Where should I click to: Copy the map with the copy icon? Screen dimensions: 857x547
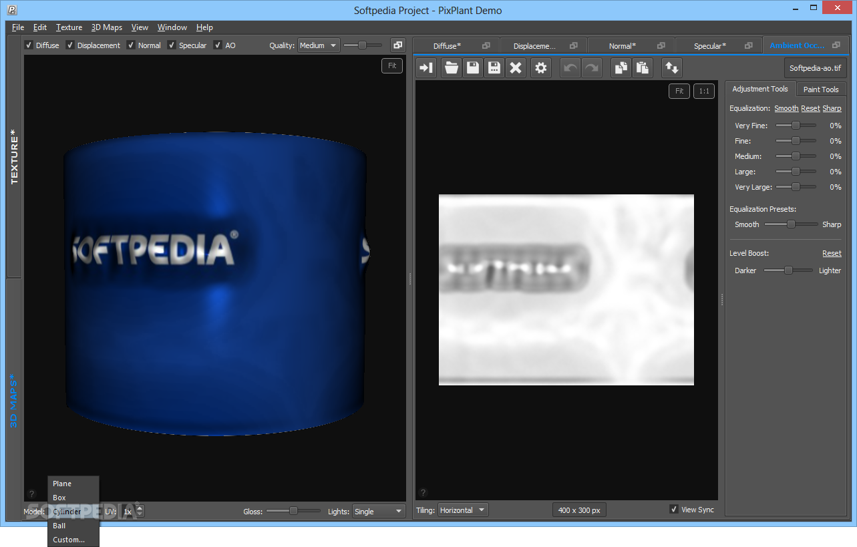621,67
